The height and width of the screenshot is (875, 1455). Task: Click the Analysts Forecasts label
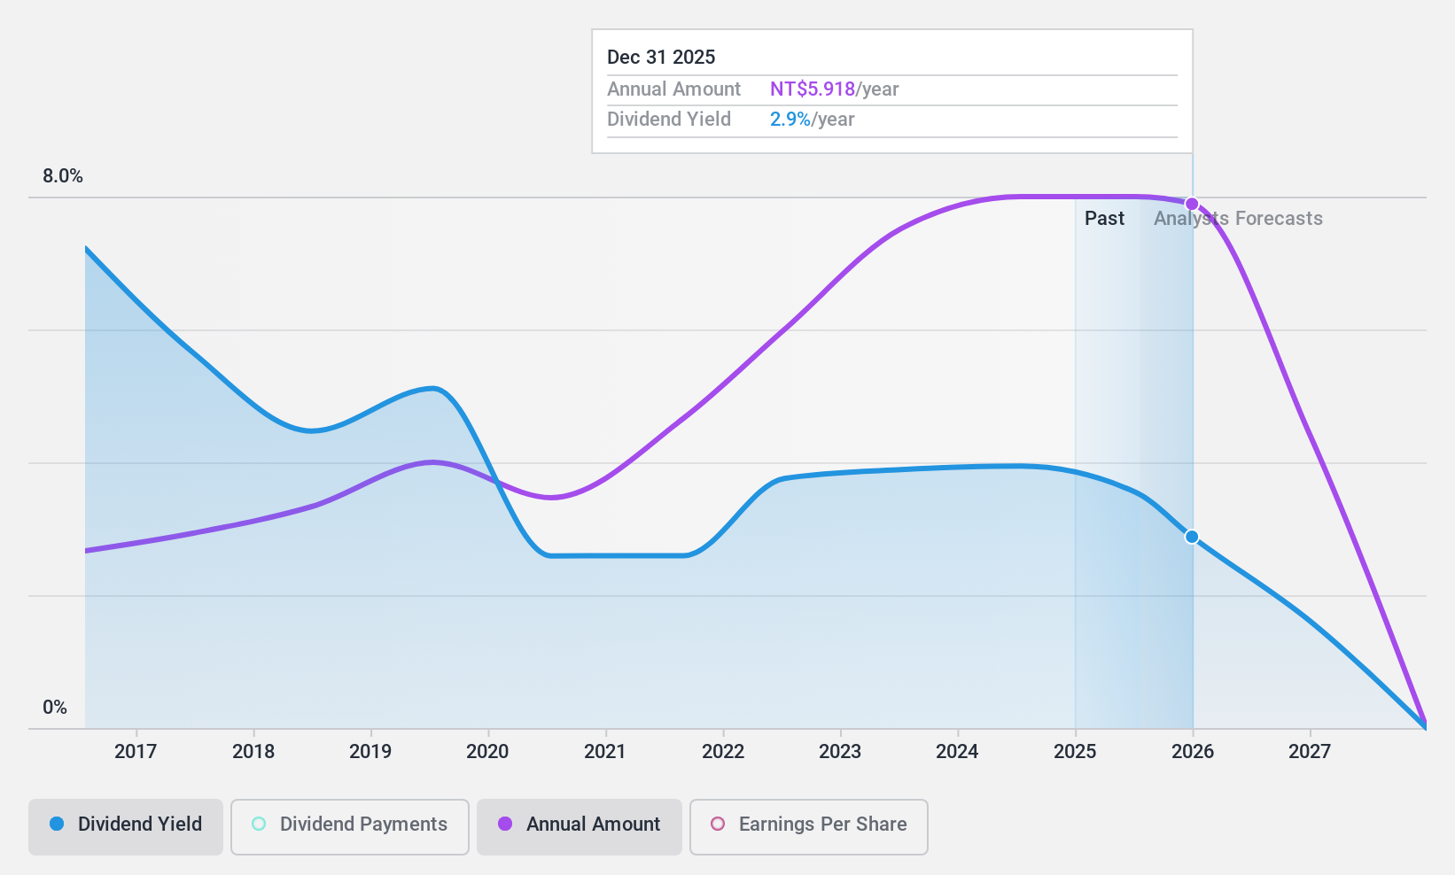point(1238,219)
